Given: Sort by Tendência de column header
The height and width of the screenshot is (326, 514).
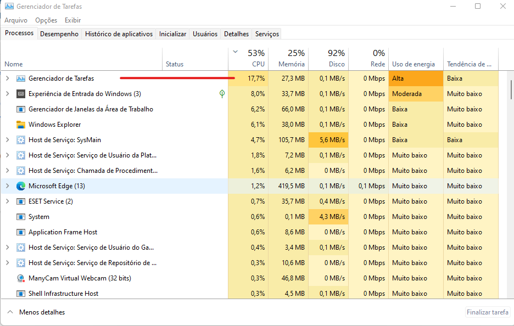Looking at the screenshot, I should tap(471, 59).
